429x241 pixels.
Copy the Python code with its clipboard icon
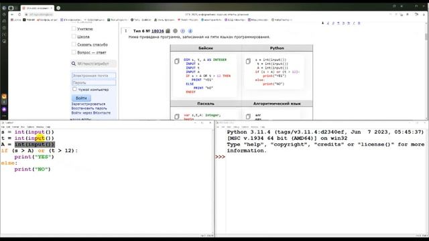tap(248, 61)
